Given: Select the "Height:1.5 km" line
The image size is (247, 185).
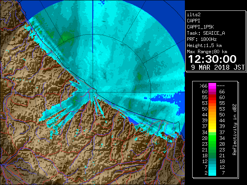Looking at the screenshot, I should point(204,45).
